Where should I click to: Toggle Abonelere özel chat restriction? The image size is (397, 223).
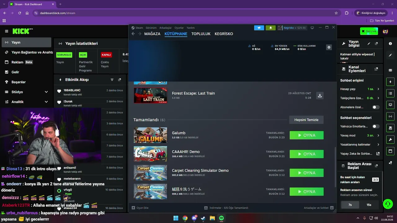376,107
